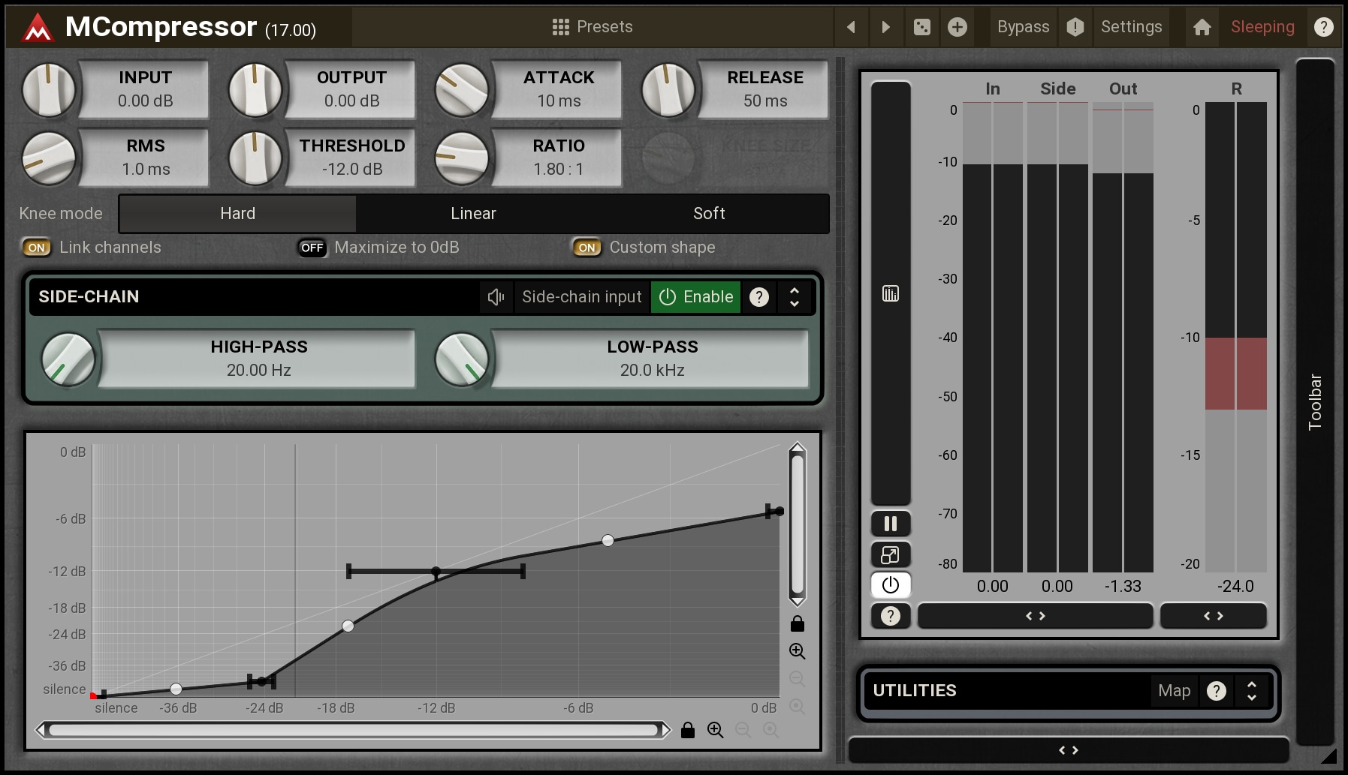Image resolution: width=1348 pixels, height=775 pixels.
Task: Open the Presets menu
Action: 593,27
